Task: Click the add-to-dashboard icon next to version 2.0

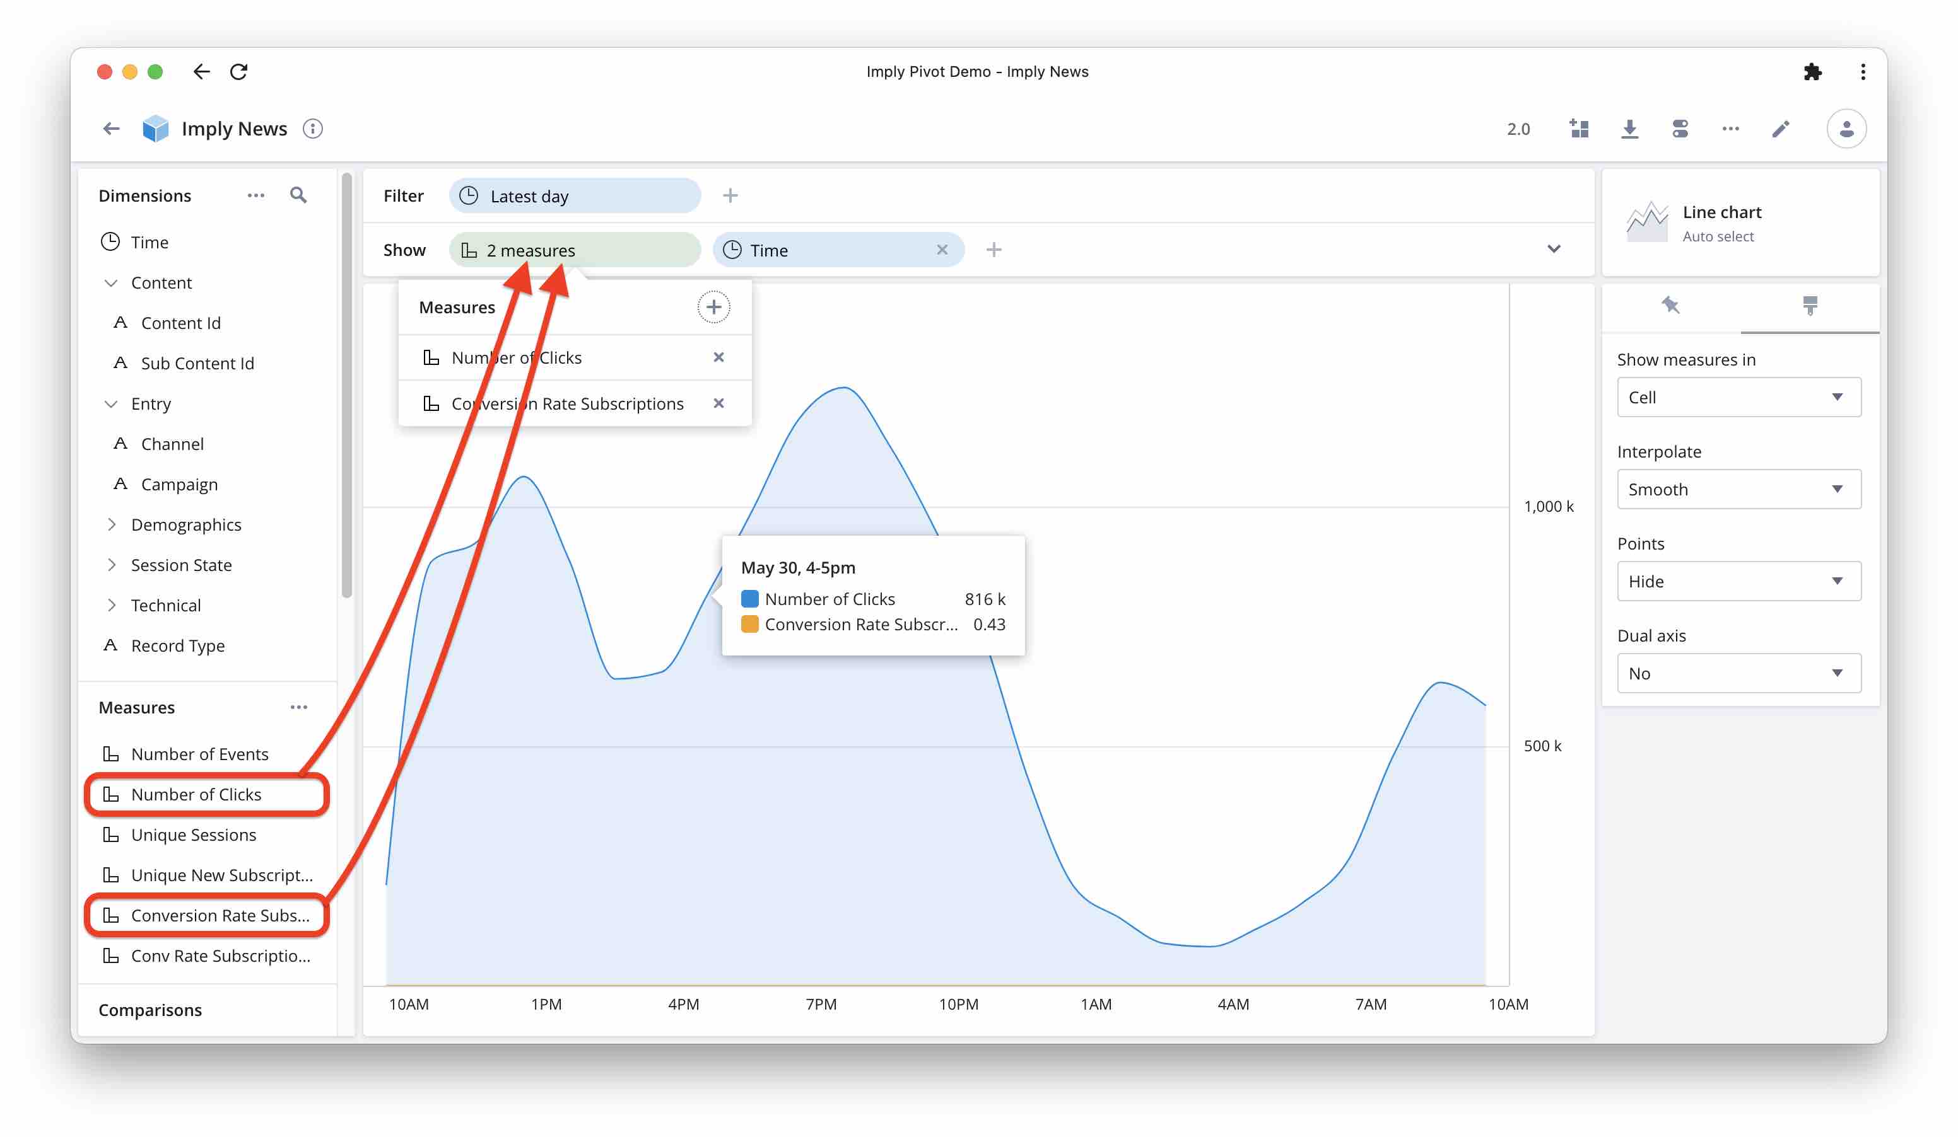Action: (x=1580, y=128)
